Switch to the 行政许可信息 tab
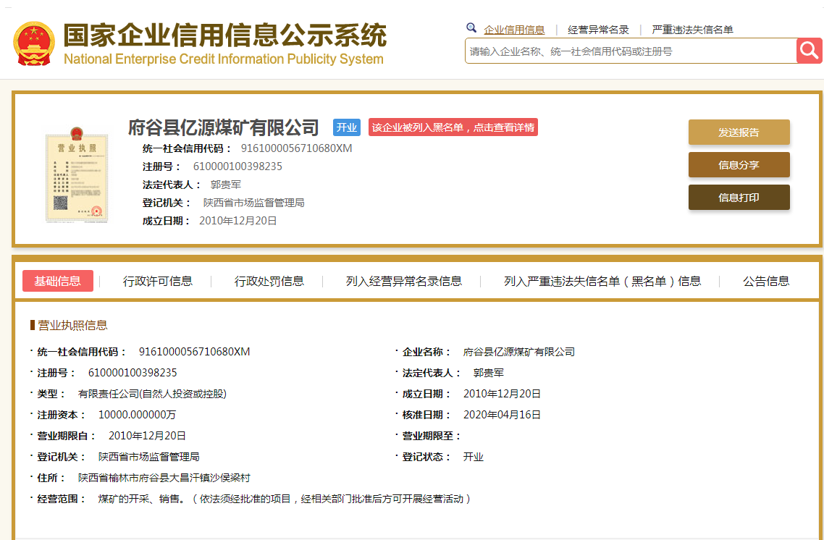824x540 pixels. click(x=158, y=281)
